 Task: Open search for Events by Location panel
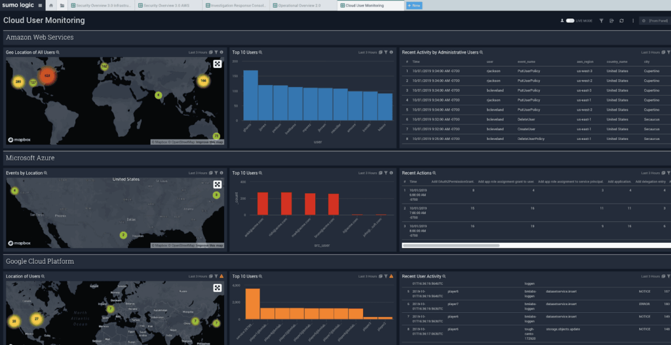pos(45,173)
